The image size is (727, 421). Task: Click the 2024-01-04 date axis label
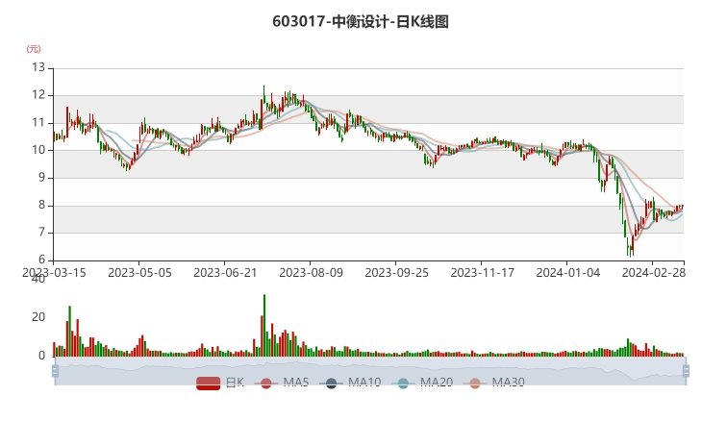tap(568, 273)
